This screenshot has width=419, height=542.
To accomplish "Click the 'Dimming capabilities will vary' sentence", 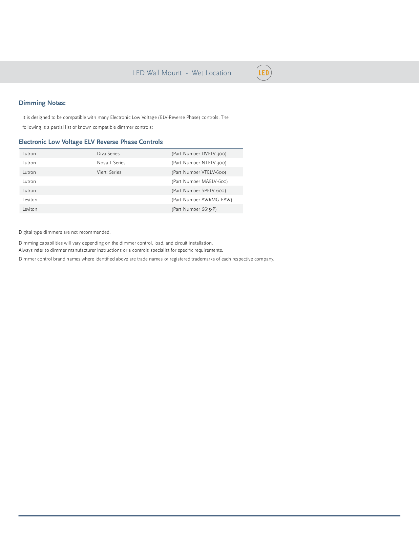I will [116, 243].
